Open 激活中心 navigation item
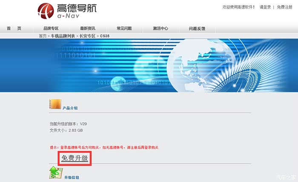The width and height of the screenshot is (298, 182). [160, 28]
